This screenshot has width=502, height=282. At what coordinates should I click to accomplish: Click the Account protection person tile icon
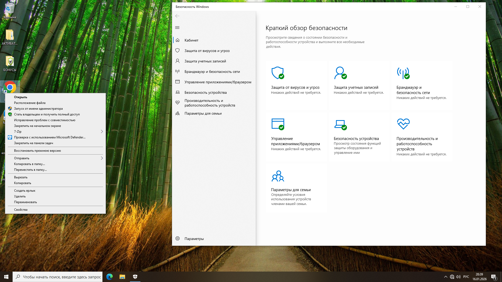pos(340,73)
